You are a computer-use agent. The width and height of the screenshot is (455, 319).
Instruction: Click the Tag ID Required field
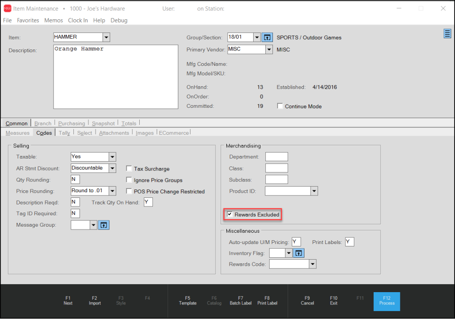(x=75, y=213)
